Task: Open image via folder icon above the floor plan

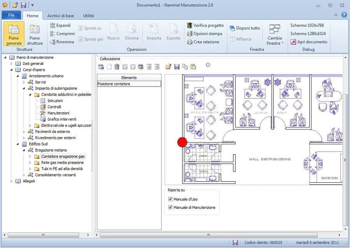Action: (x=168, y=67)
